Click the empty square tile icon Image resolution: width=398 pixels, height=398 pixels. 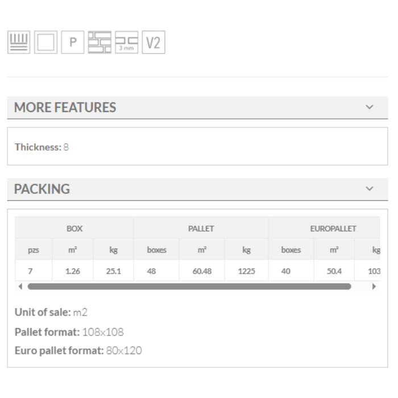(x=45, y=43)
